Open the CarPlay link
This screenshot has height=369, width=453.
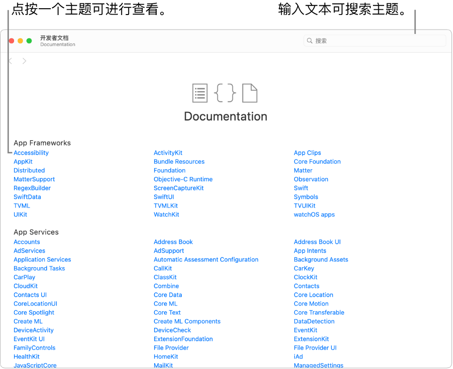(24, 277)
